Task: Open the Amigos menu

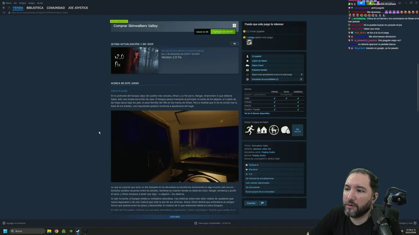Action: 22,3
